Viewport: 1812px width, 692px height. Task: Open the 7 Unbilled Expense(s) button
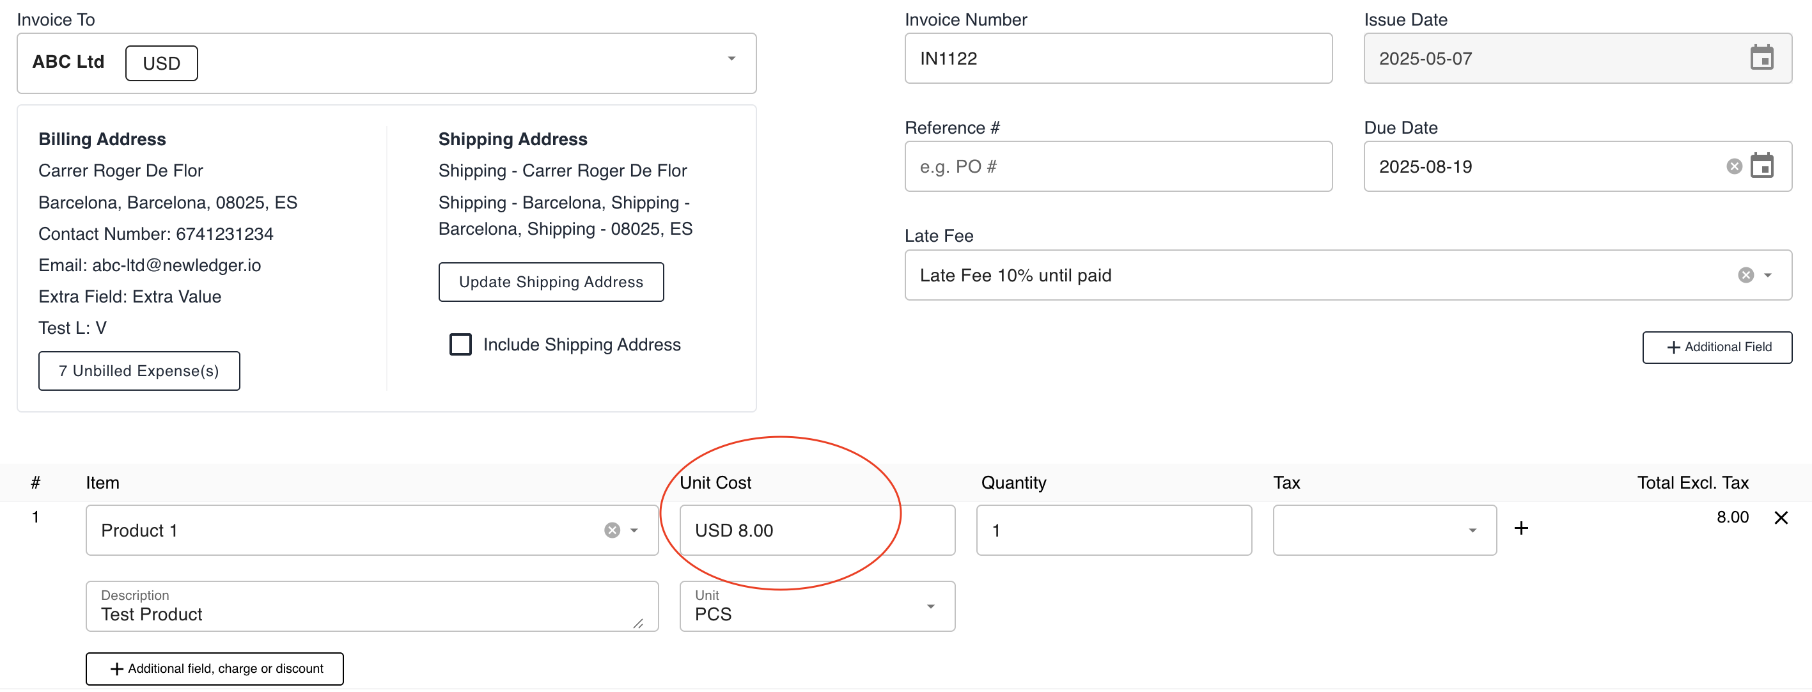[x=139, y=371]
